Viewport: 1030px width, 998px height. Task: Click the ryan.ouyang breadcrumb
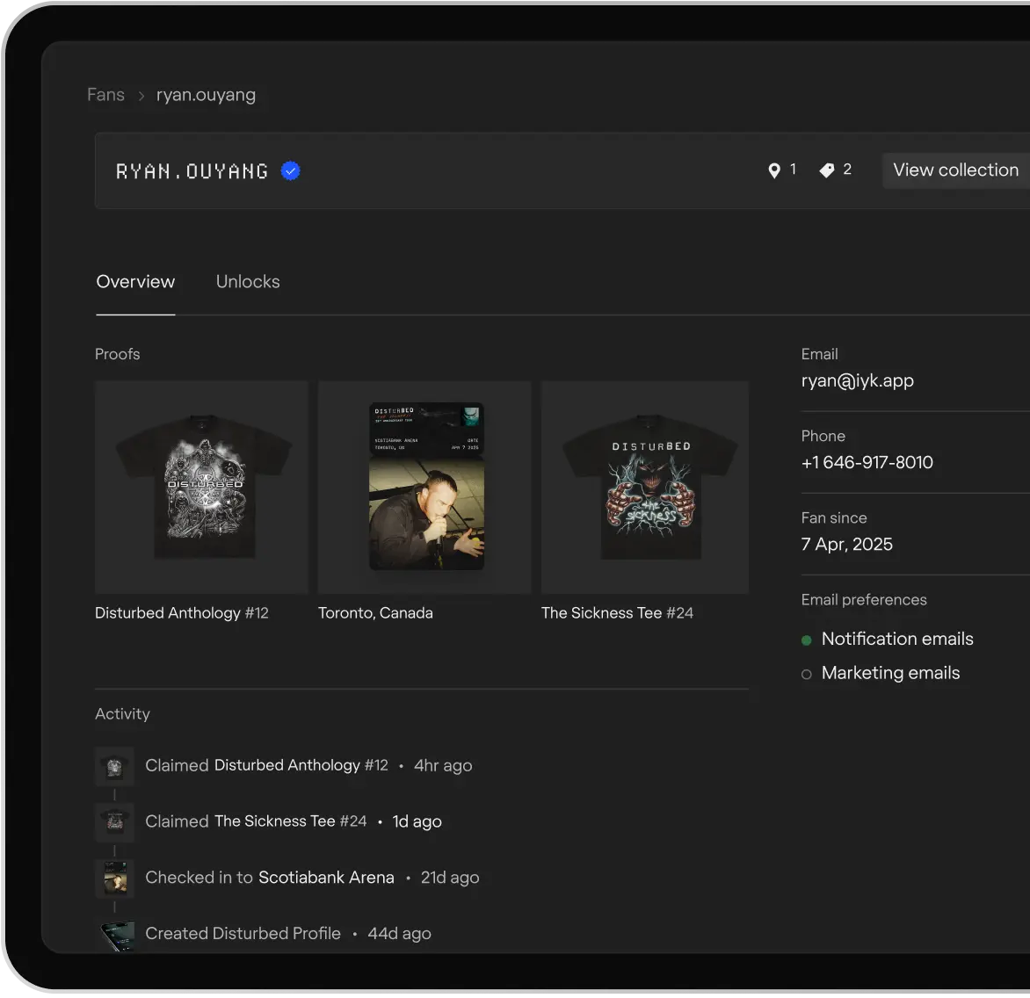pos(207,95)
